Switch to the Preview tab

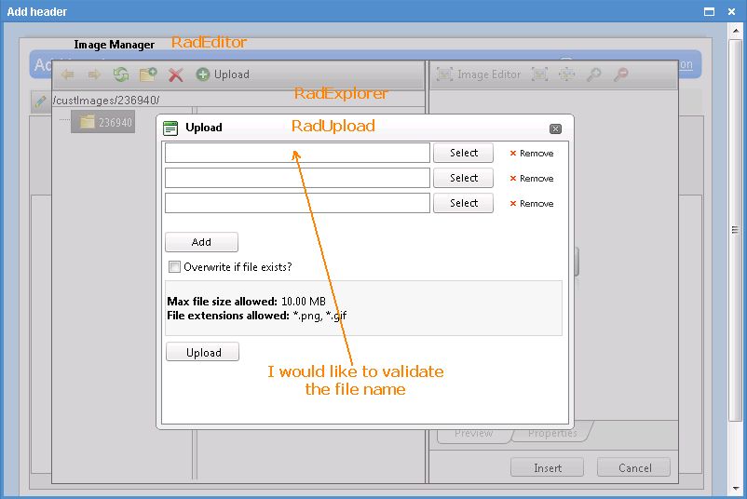(x=474, y=433)
